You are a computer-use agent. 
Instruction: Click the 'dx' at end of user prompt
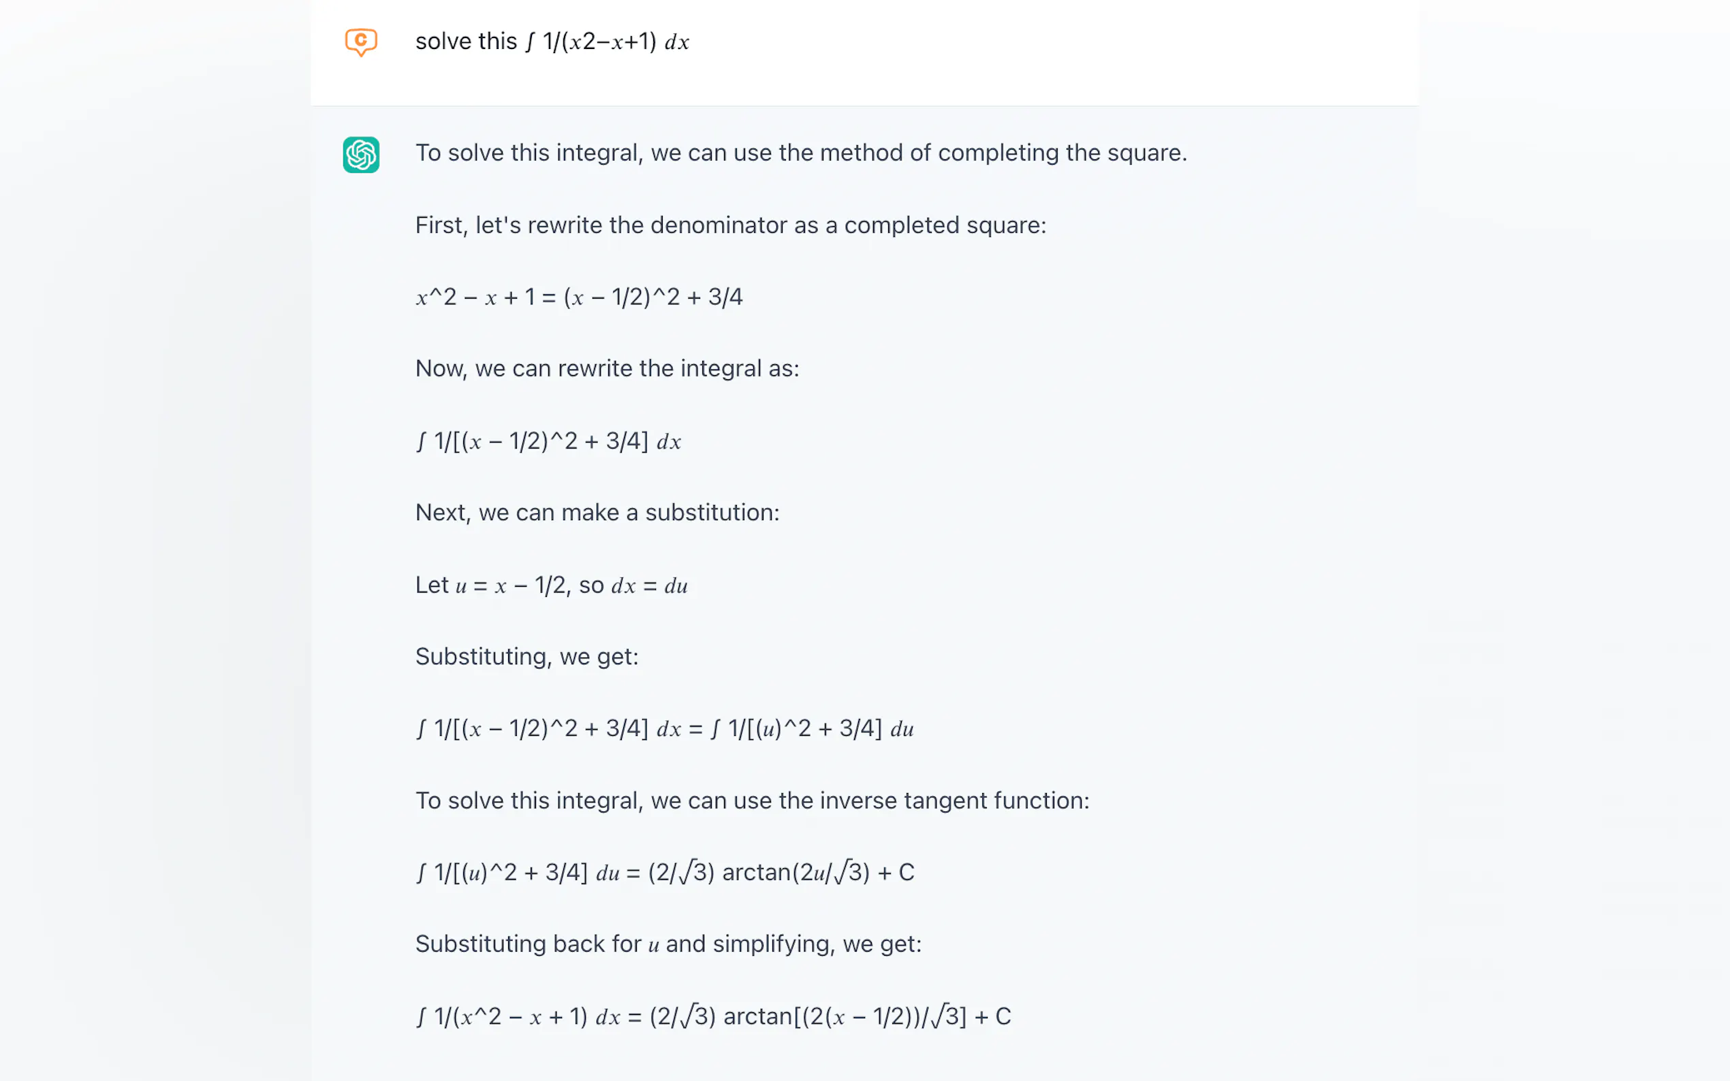coord(676,42)
